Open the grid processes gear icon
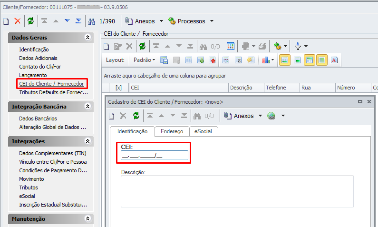The image size is (378, 227). tap(278, 46)
